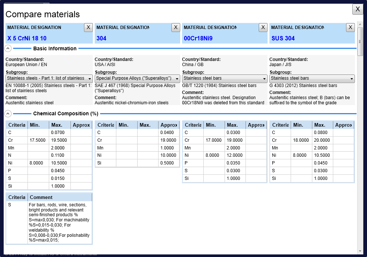Image resolution: width=367 pixels, height=257 pixels.
Task: Select 304 approx Ni value 10.0000
Action: [168, 155]
